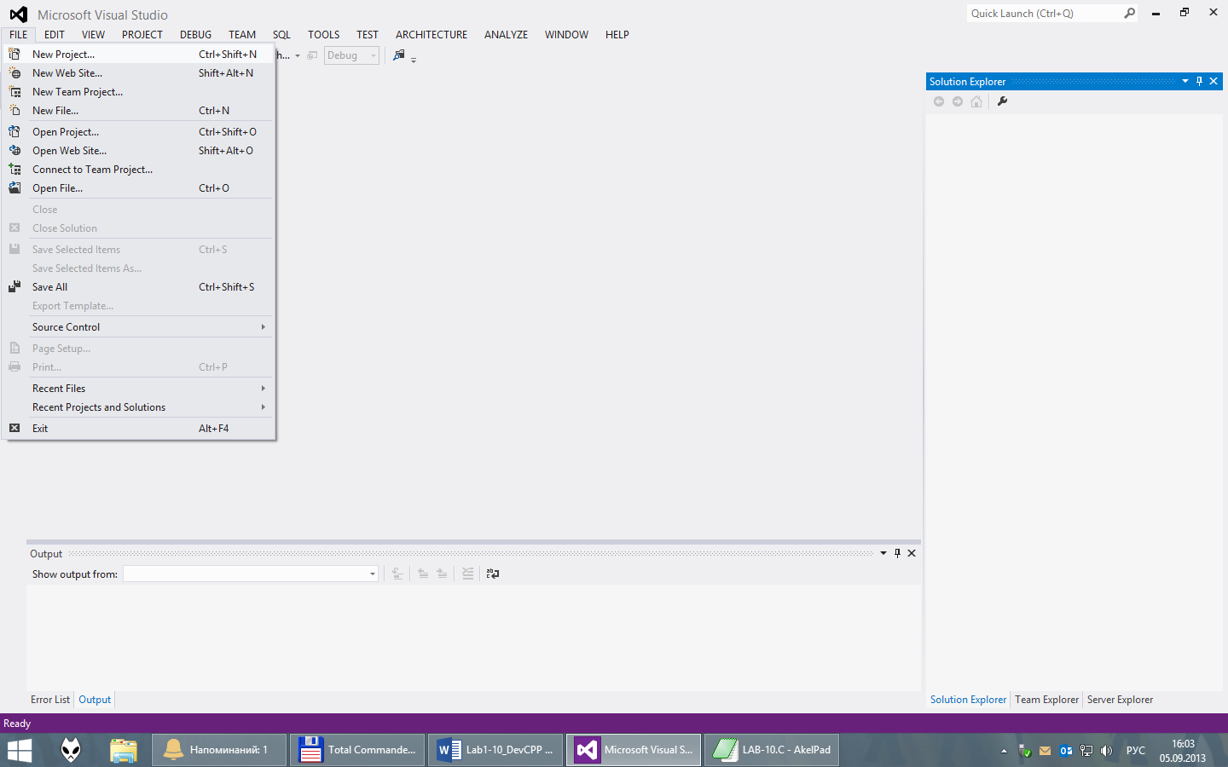1228x767 pixels.
Task: Open toolbar overflow options arrow
Action: tap(414, 61)
